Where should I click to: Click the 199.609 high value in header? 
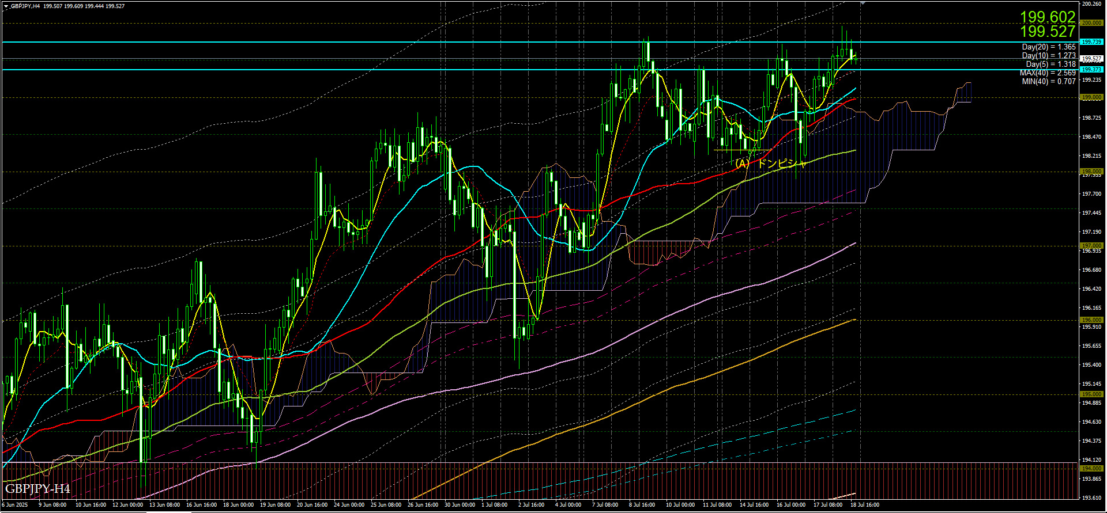coord(73,6)
